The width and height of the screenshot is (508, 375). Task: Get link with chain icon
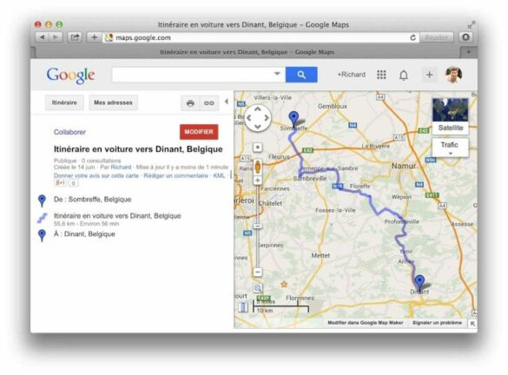pyautogui.click(x=209, y=103)
